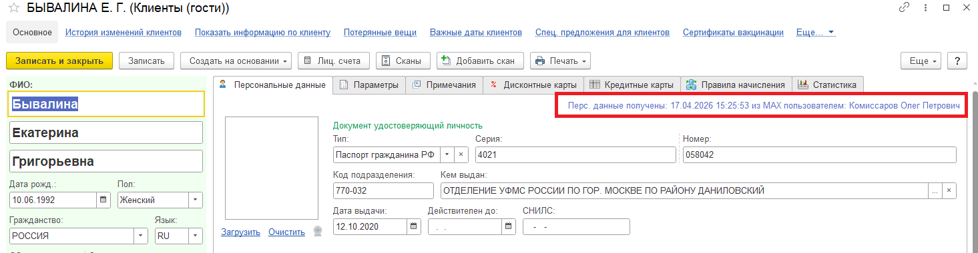Click the help question mark button
The height and width of the screenshot is (253, 978).
tap(957, 61)
